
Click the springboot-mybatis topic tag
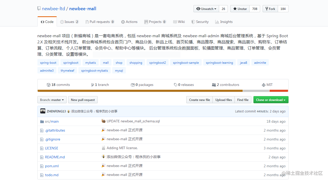pyautogui.click(x=95, y=70)
